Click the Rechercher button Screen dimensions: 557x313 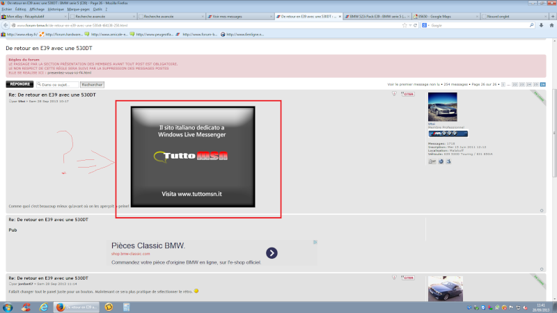(92, 85)
